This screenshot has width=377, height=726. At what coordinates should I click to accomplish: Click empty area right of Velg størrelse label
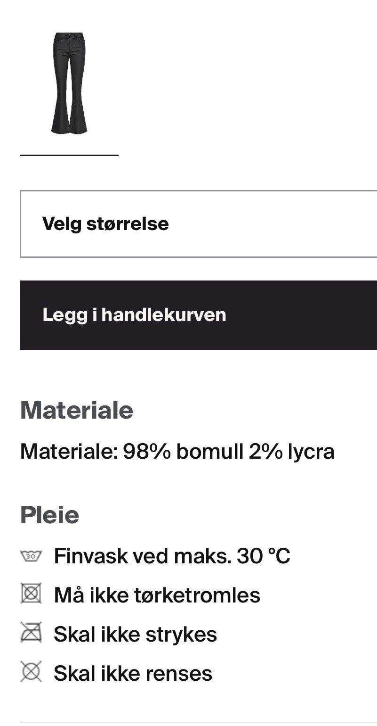(282, 224)
